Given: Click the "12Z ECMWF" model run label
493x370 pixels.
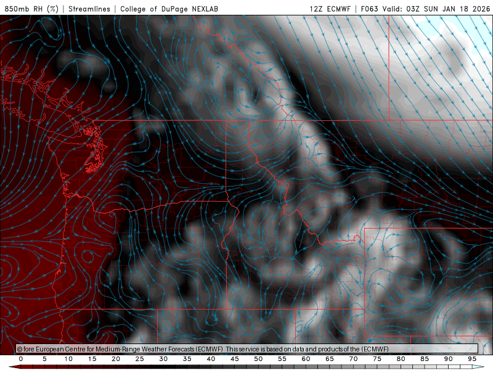Looking at the screenshot, I should point(330,9).
